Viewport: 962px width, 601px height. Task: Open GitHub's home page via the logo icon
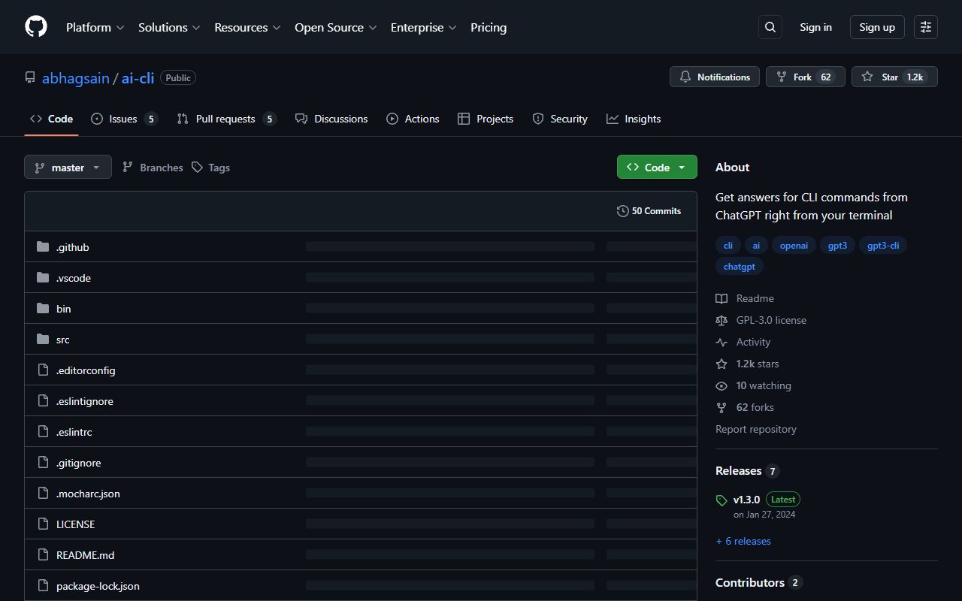[35, 26]
